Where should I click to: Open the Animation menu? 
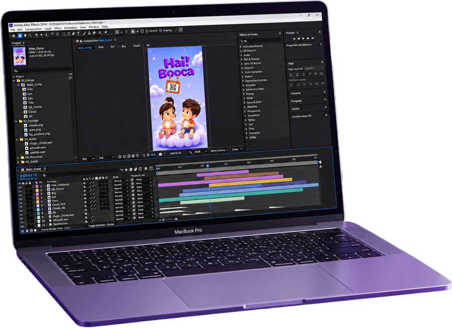click(71, 28)
